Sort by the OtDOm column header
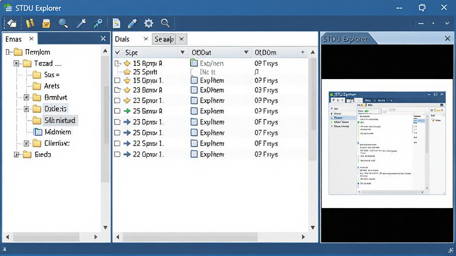Viewport: 456px width, 256px height. click(x=265, y=52)
